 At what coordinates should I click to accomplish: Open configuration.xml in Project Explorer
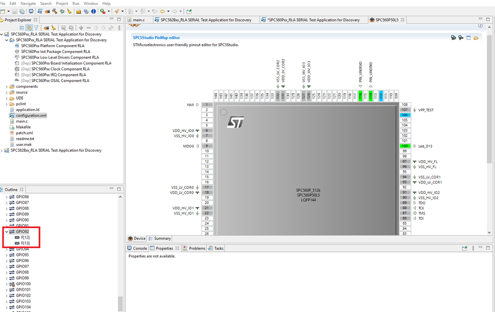click(31, 116)
